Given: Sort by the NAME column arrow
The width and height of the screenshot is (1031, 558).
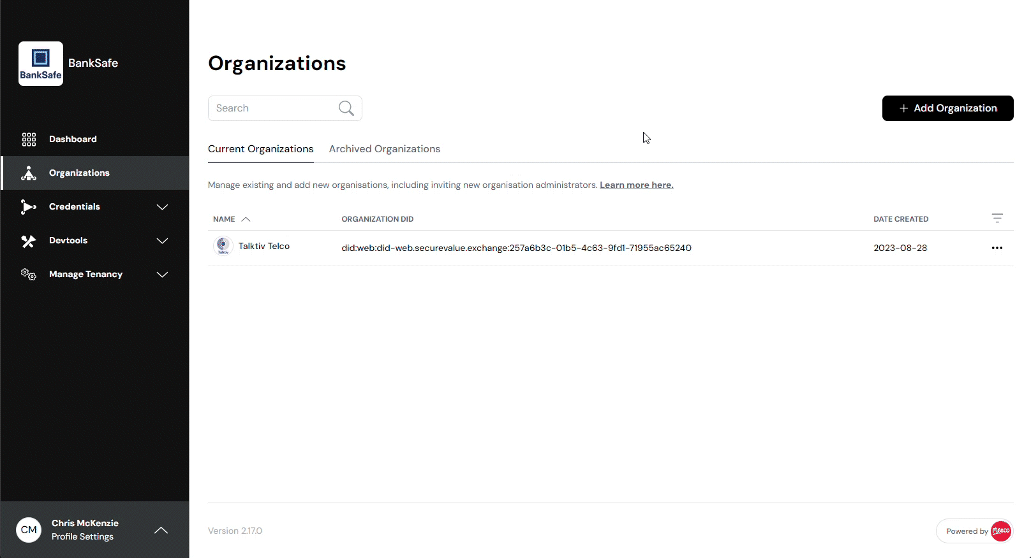Looking at the screenshot, I should pos(246,219).
